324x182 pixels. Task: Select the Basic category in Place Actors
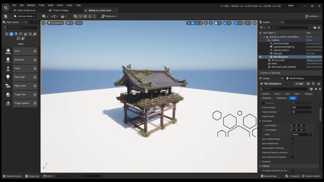pyautogui.click(x=11, y=34)
